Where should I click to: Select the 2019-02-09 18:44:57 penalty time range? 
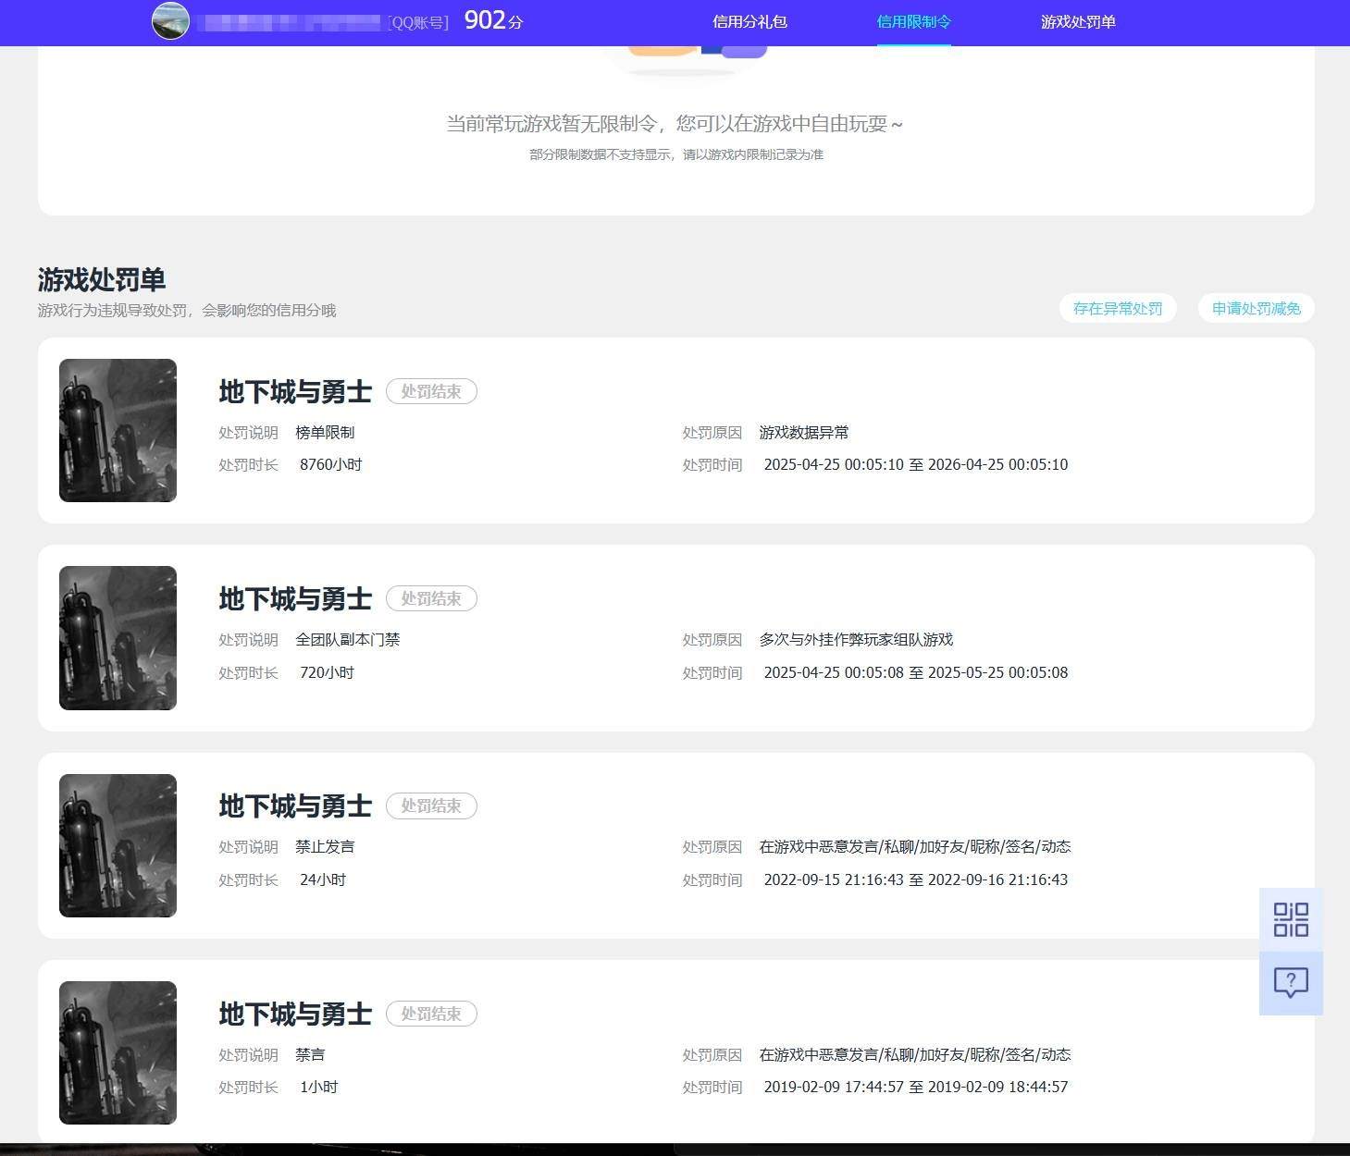tap(916, 1087)
